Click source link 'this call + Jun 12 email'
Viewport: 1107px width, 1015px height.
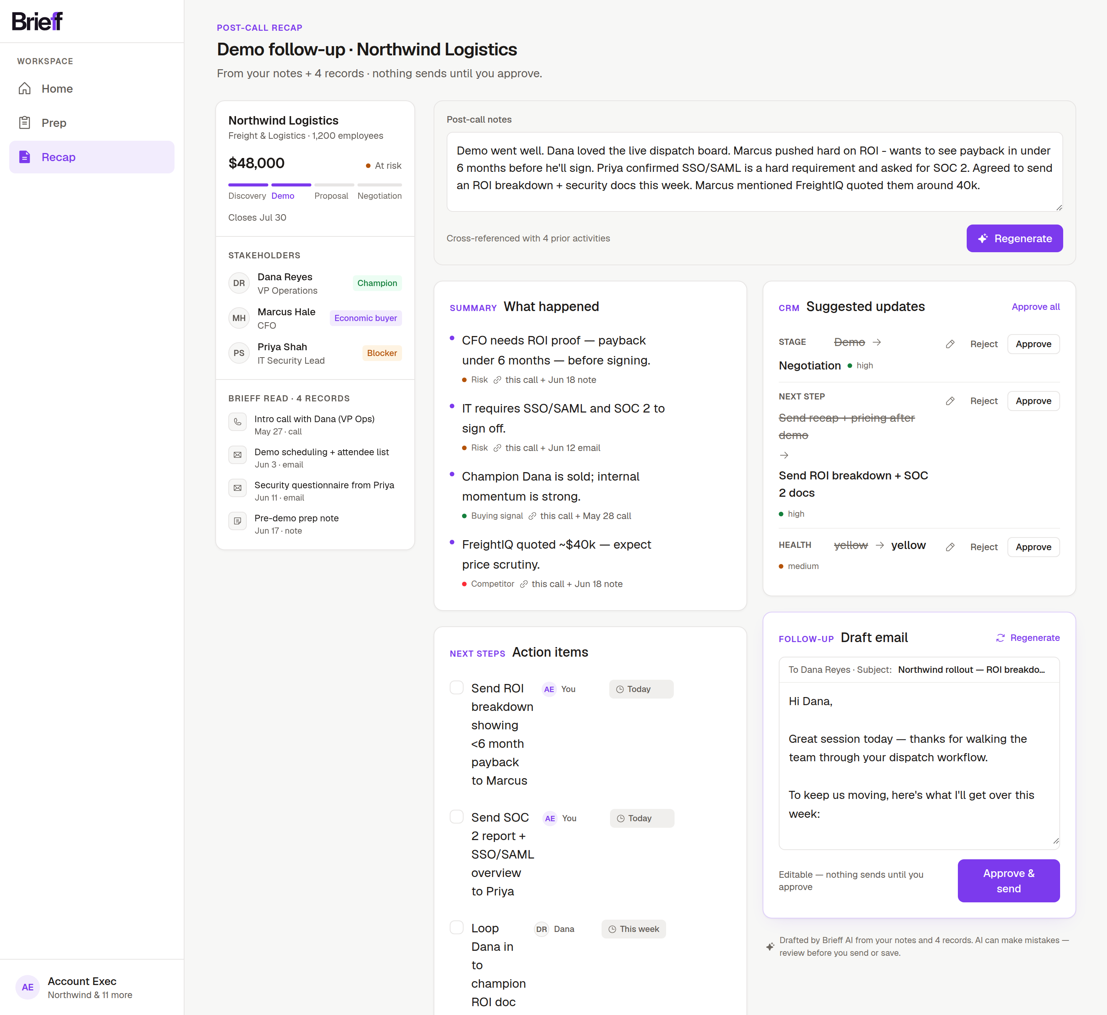point(546,448)
